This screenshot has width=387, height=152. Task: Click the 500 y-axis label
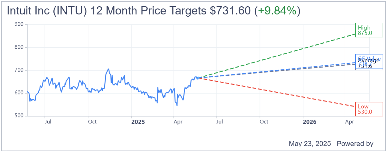coord(19,116)
